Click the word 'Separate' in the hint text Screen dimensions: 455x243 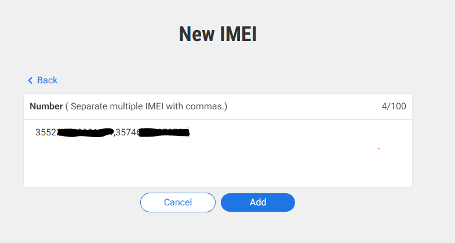point(90,106)
